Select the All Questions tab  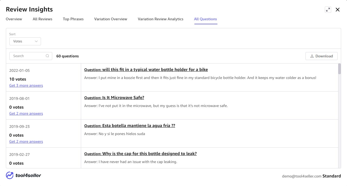click(x=206, y=19)
